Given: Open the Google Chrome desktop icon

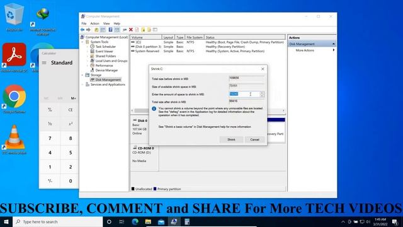Looking at the screenshot, I should (14, 99).
